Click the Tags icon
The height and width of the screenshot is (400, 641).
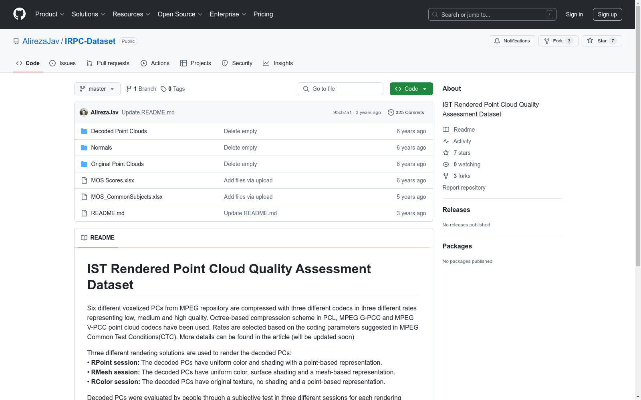163,89
